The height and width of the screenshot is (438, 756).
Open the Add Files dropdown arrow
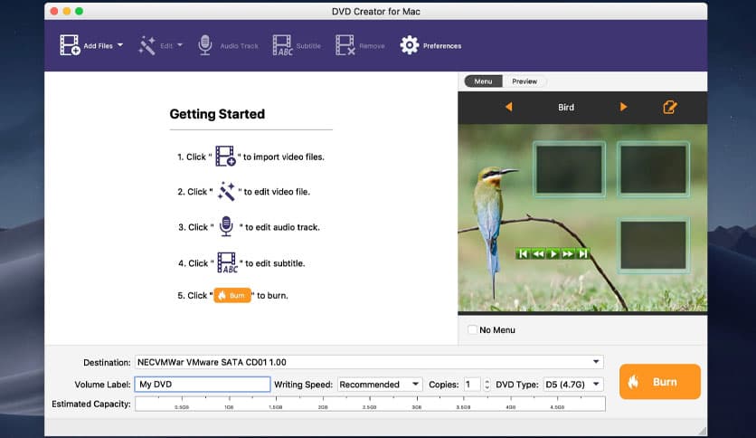coord(120,45)
